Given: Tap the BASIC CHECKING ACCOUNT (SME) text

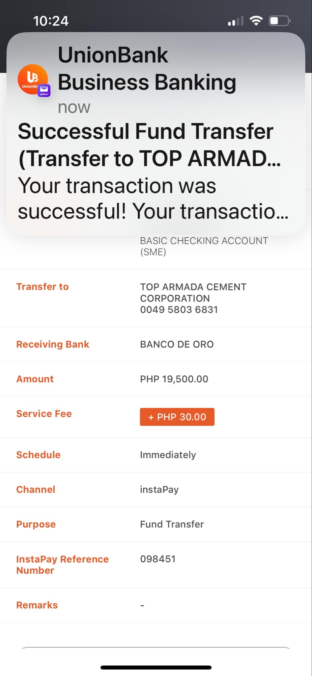Looking at the screenshot, I should [x=204, y=246].
